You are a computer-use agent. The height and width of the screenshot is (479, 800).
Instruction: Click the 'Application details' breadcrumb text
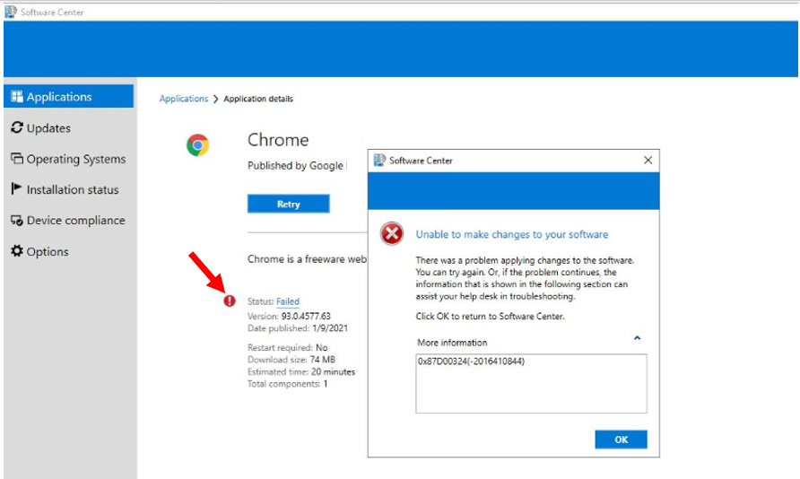pos(258,99)
